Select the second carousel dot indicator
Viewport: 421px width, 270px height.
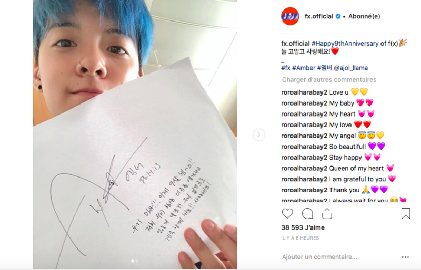137,261
